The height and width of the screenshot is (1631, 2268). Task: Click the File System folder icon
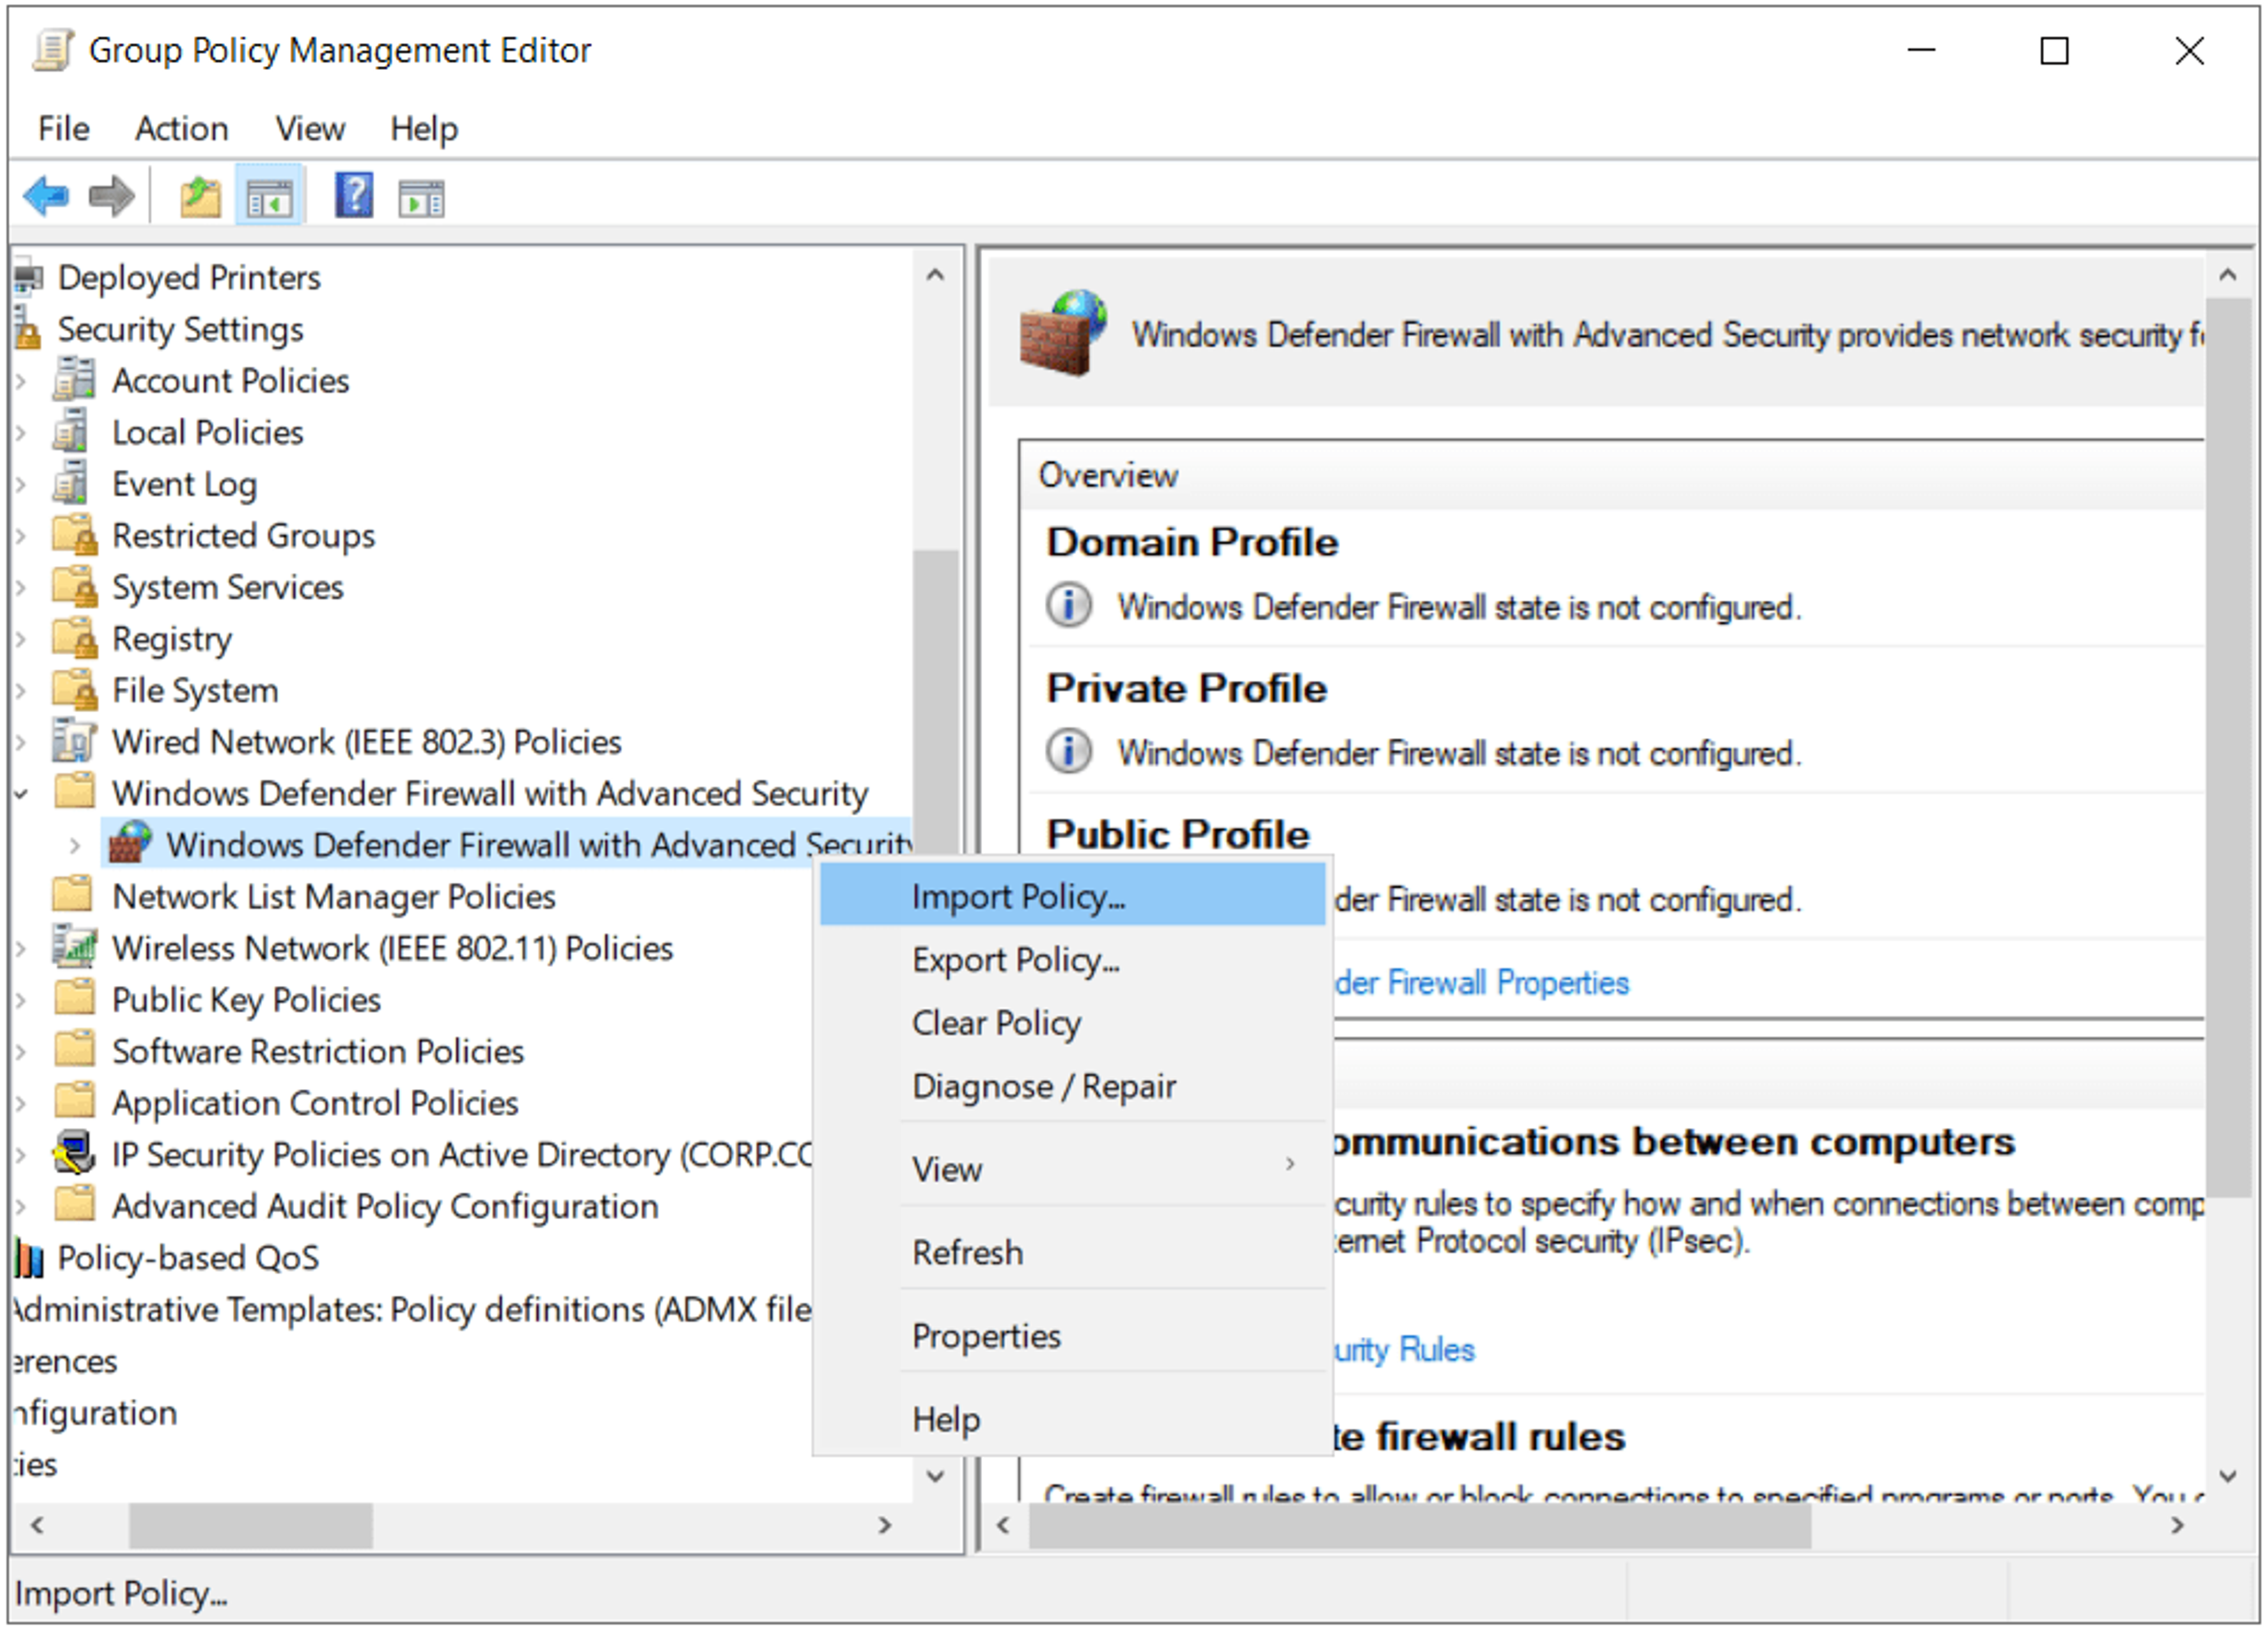[x=75, y=690]
